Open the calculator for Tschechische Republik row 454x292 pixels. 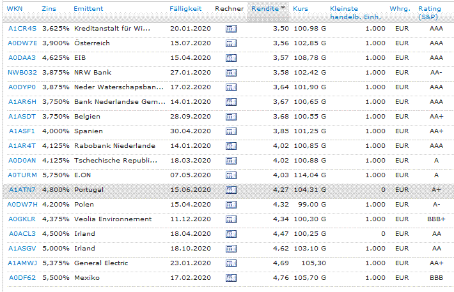pos(231,161)
